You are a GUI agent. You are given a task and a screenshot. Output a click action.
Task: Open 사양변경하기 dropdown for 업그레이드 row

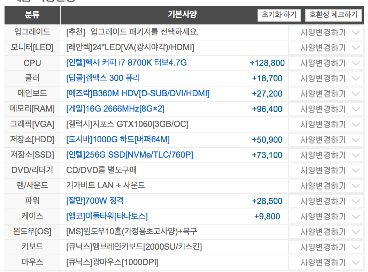tap(326, 32)
